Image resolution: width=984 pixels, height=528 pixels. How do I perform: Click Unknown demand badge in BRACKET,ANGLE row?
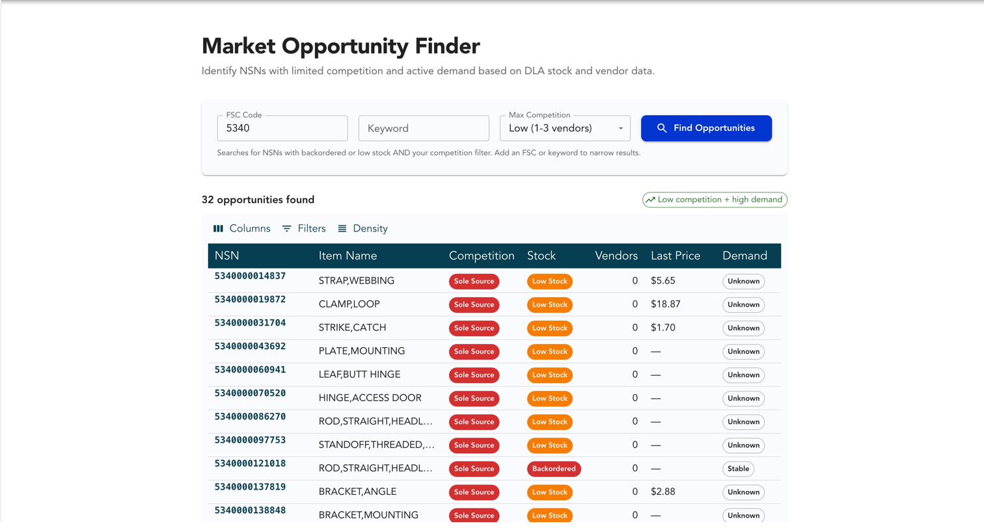[x=743, y=492]
